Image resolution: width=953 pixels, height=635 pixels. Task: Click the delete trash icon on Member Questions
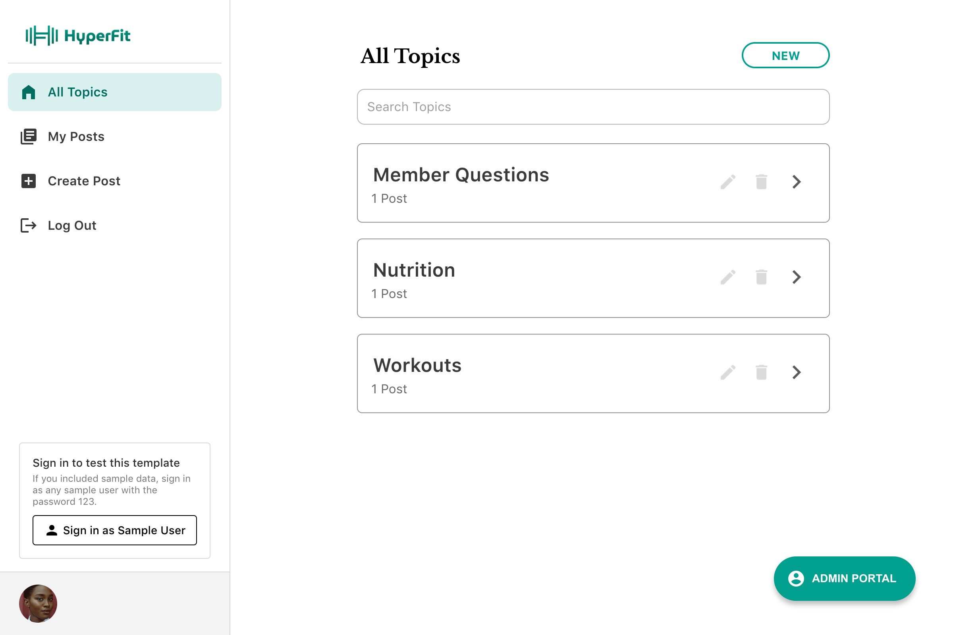[x=762, y=182]
